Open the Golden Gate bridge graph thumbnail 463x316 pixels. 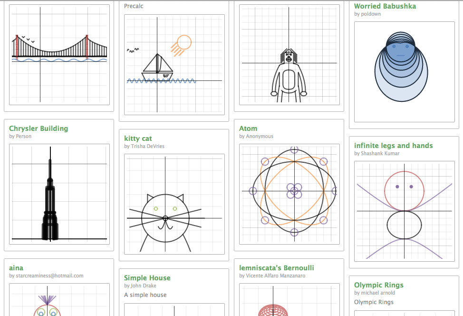[x=59, y=54]
